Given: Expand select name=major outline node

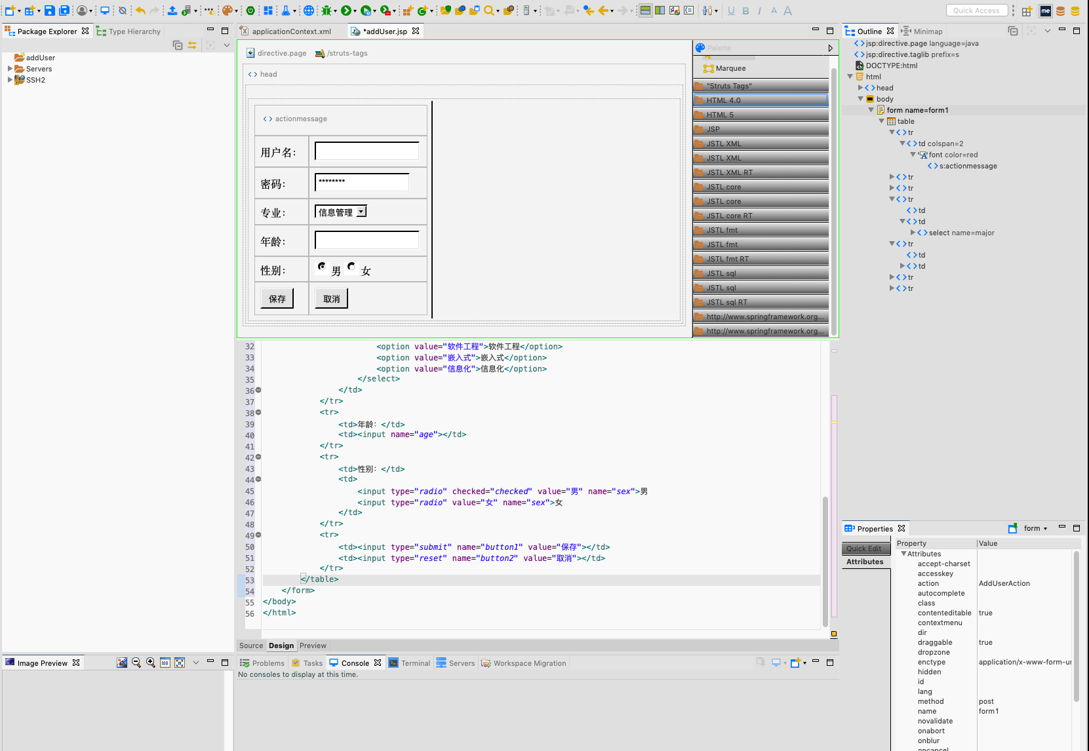Looking at the screenshot, I should pos(913,233).
